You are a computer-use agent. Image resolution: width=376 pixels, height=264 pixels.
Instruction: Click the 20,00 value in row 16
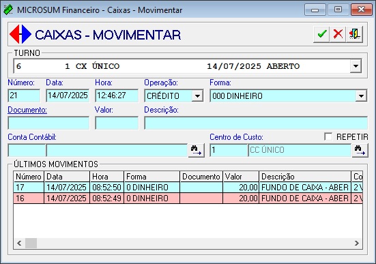coord(248,199)
